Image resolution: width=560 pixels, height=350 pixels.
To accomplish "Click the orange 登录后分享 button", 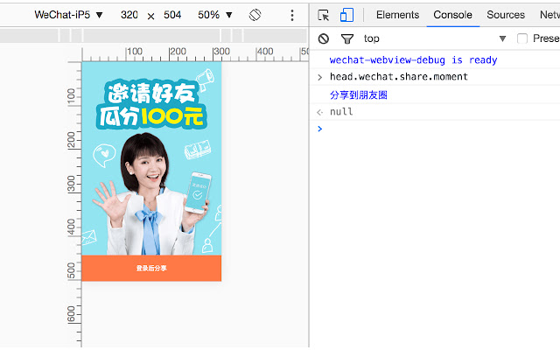I will click(x=151, y=269).
